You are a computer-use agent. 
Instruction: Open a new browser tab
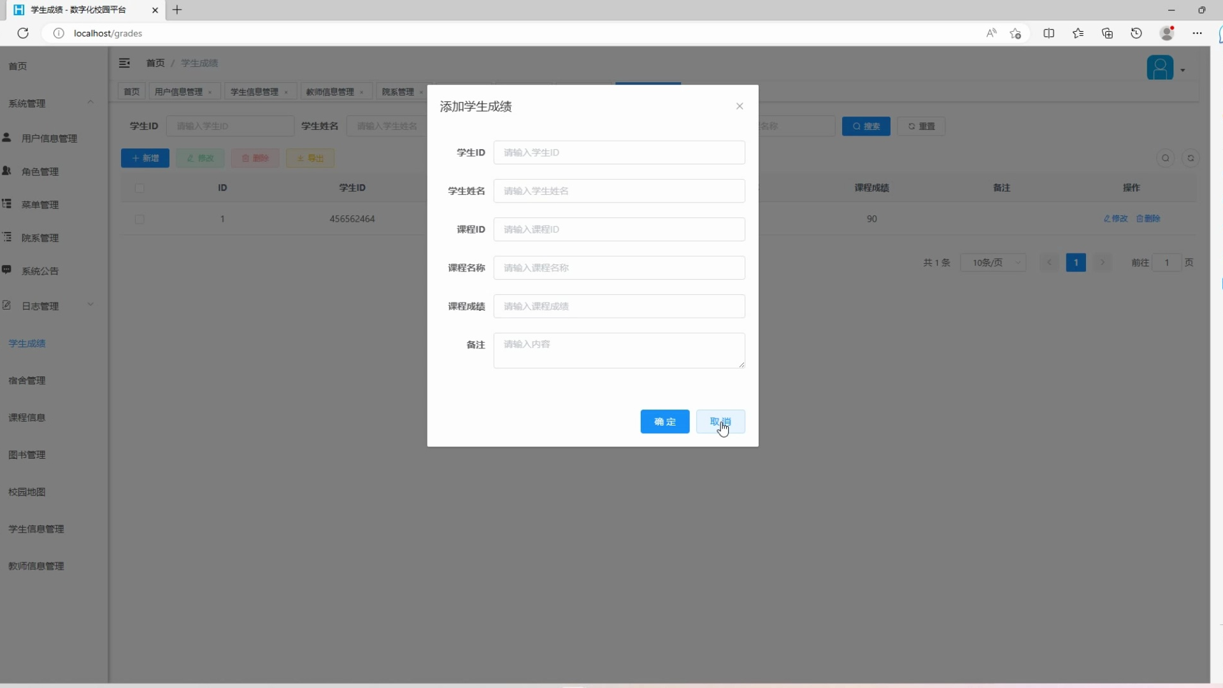pyautogui.click(x=177, y=10)
